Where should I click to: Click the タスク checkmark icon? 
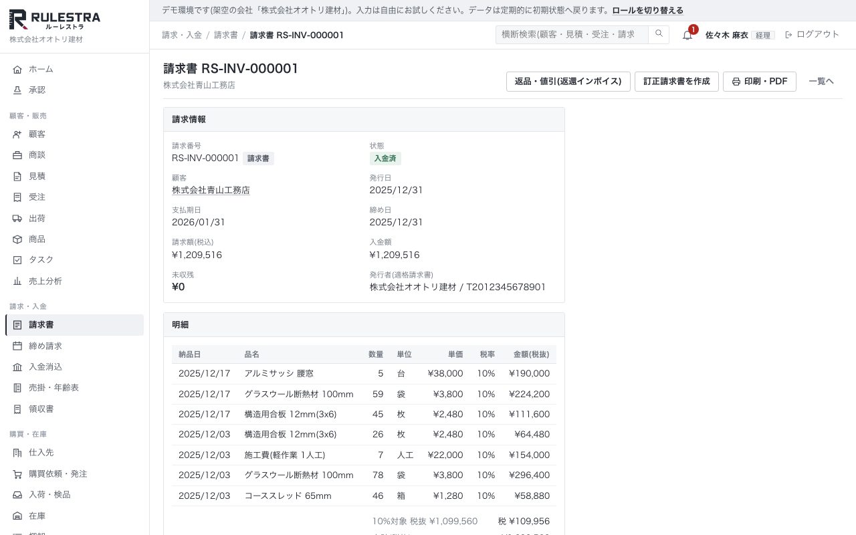(17, 260)
